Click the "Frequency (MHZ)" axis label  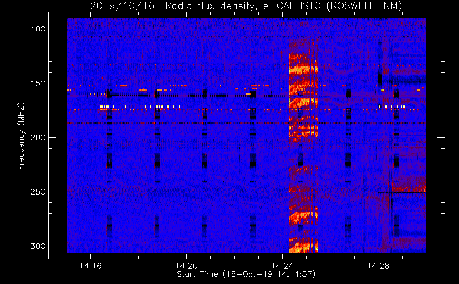[x=21, y=136]
